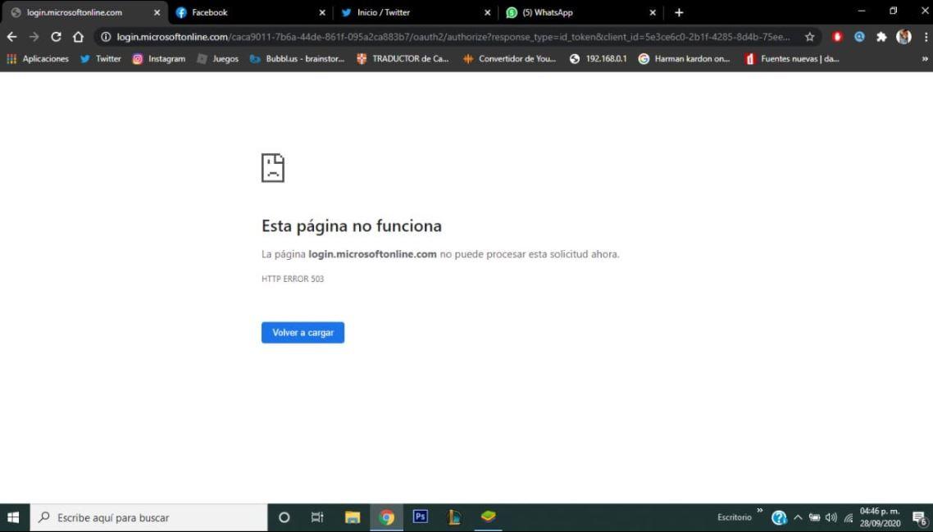
Task: Bookmark this page with the star icon
Action: pos(809,37)
